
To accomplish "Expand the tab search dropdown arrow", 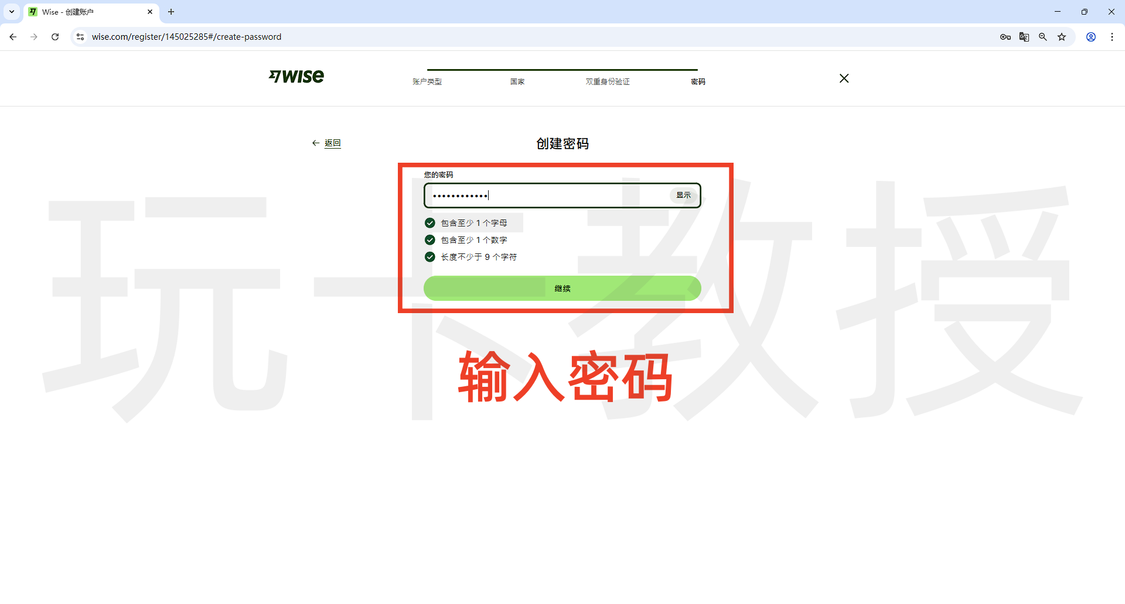I will [12, 12].
